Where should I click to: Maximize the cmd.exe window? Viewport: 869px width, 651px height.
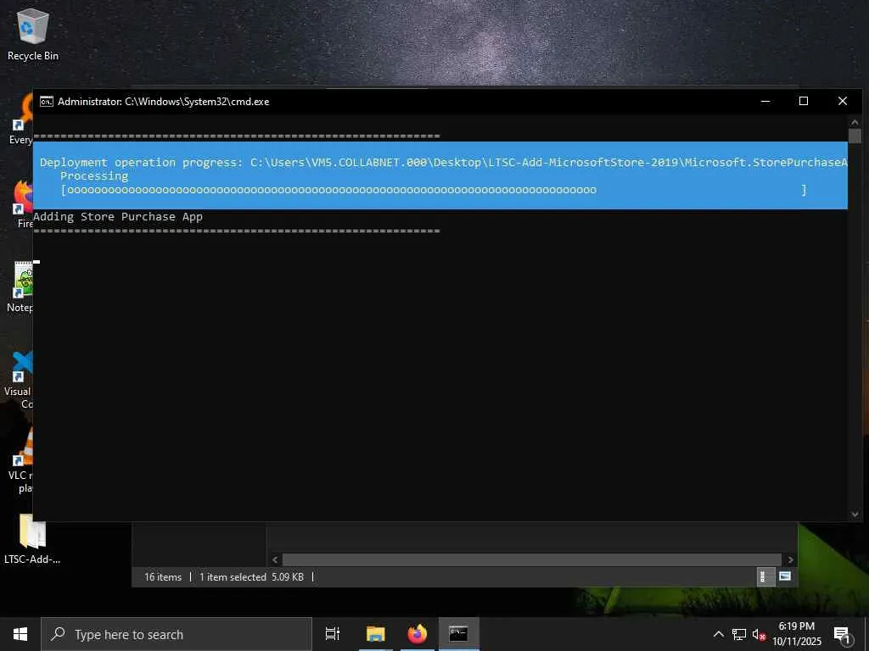click(804, 102)
